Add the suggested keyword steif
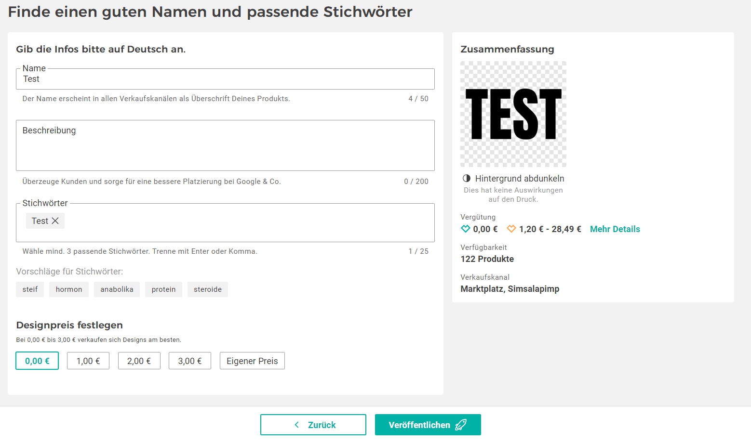 coord(30,289)
